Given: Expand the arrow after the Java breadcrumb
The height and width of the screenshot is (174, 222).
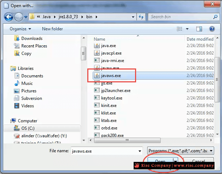Looking at the screenshot, I should pos(55,17).
